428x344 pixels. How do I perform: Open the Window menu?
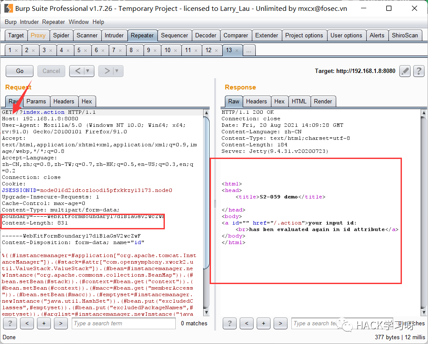pyautogui.click(x=79, y=22)
